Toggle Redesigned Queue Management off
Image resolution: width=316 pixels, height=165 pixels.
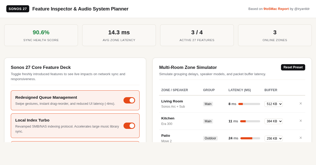(x=129, y=100)
